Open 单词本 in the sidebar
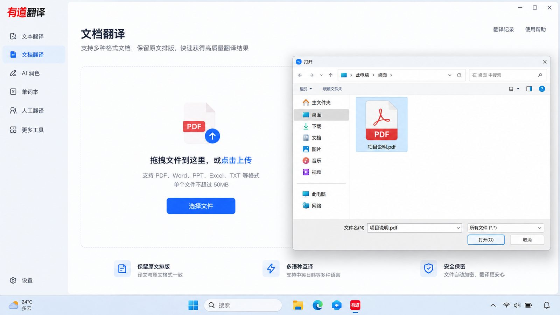Screen dimensions: 560x315 pyautogui.click(x=34, y=92)
